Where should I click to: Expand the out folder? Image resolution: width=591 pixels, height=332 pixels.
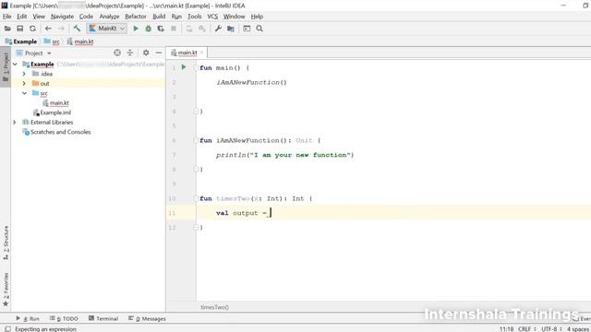(24, 84)
